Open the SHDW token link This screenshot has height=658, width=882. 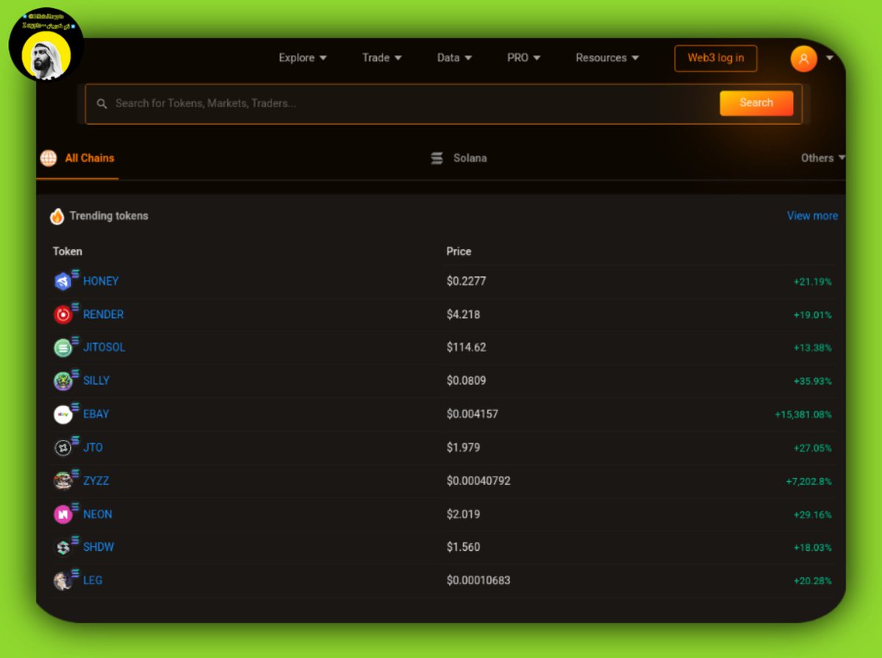point(98,547)
